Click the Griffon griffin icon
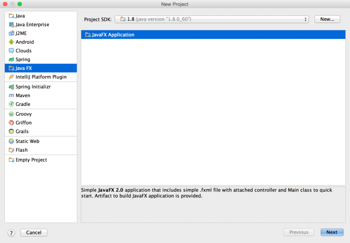 point(11,122)
